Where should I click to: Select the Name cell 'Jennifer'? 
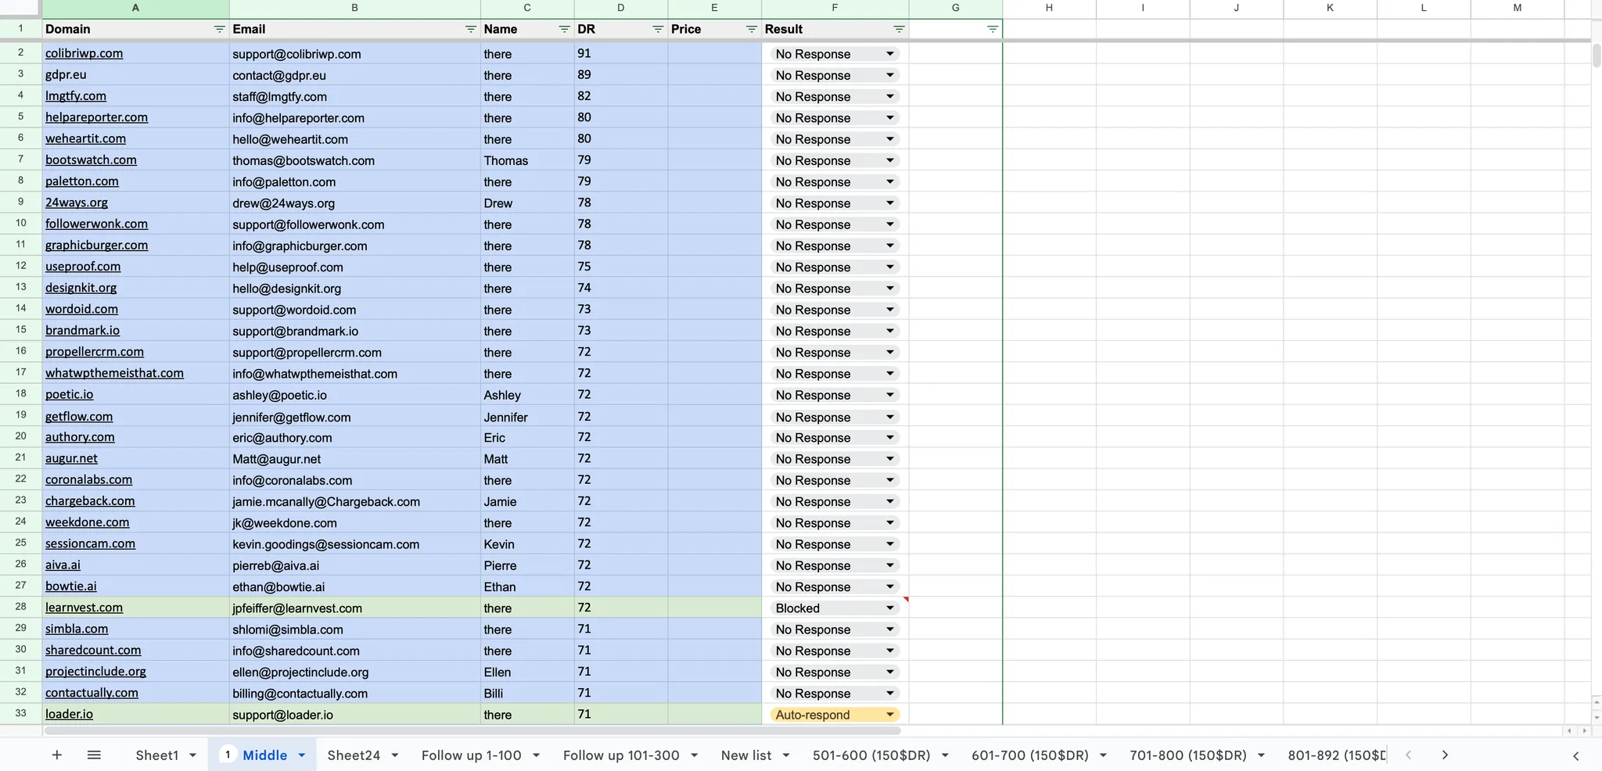coord(527,417)
